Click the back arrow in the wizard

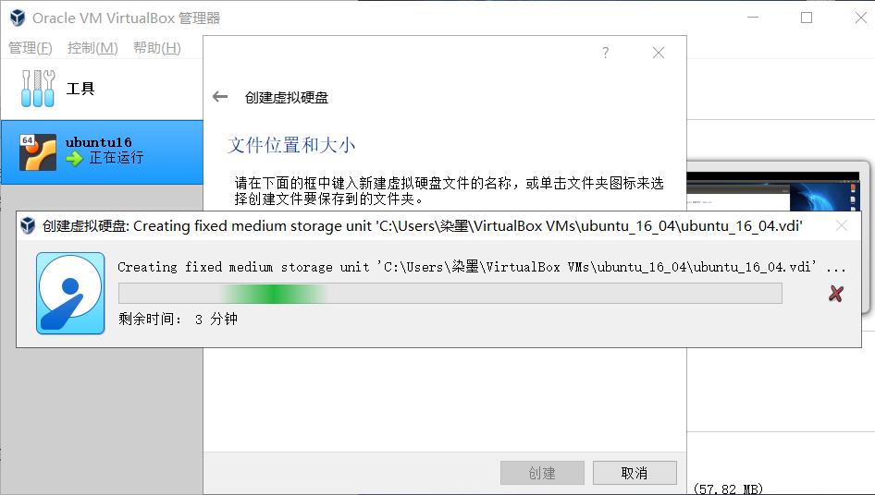220,97
